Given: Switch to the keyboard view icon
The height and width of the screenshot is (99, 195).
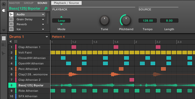Looking at the screenshot, I should (4, 45).
